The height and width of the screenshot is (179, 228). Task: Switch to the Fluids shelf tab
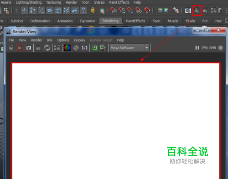point(190,21)
